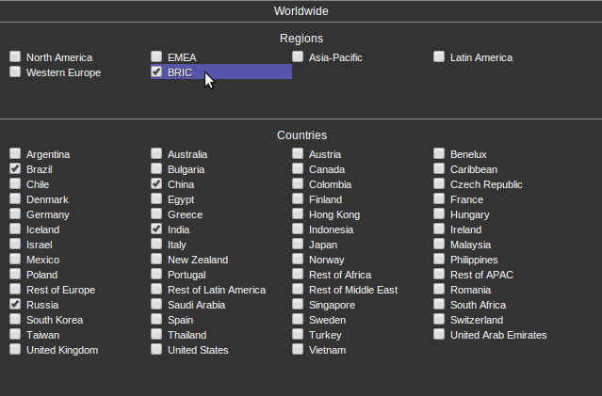Uncheck the BRIC region checkbox

pos(156,71)
